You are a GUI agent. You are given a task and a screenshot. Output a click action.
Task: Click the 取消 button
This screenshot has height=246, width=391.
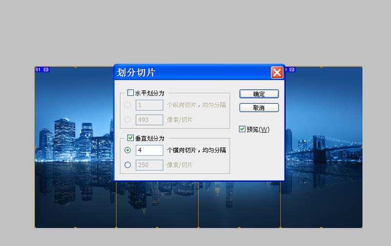pyautogui.click(x=259, y=108)
